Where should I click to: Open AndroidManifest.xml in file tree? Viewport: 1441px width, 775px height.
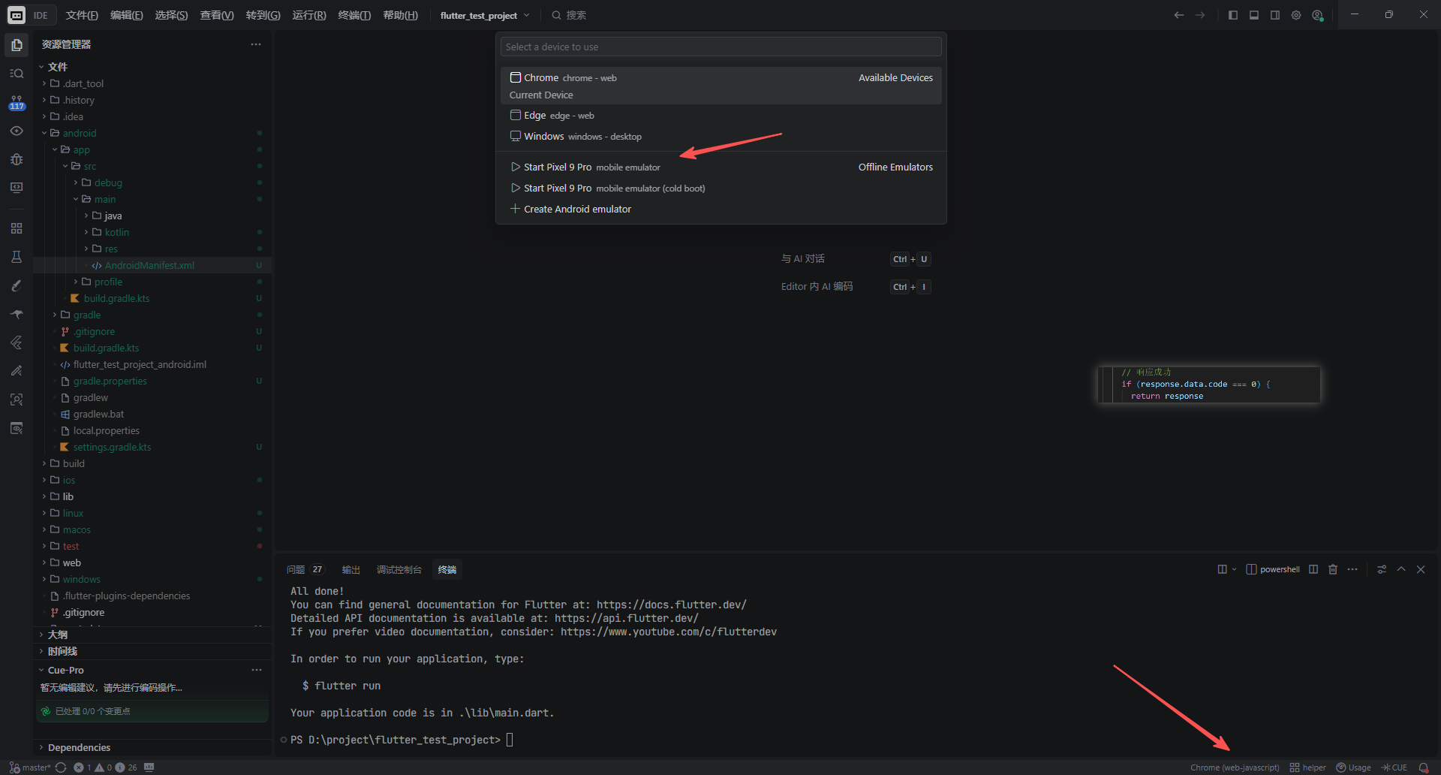click(x=152, y=265)
